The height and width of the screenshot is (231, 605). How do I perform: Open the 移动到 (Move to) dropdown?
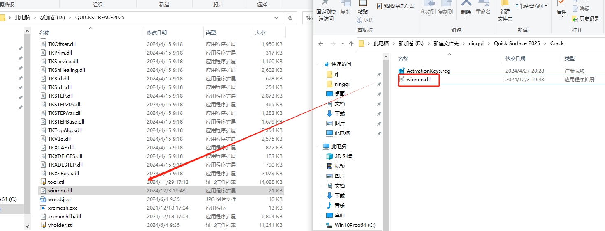point(428,8)
